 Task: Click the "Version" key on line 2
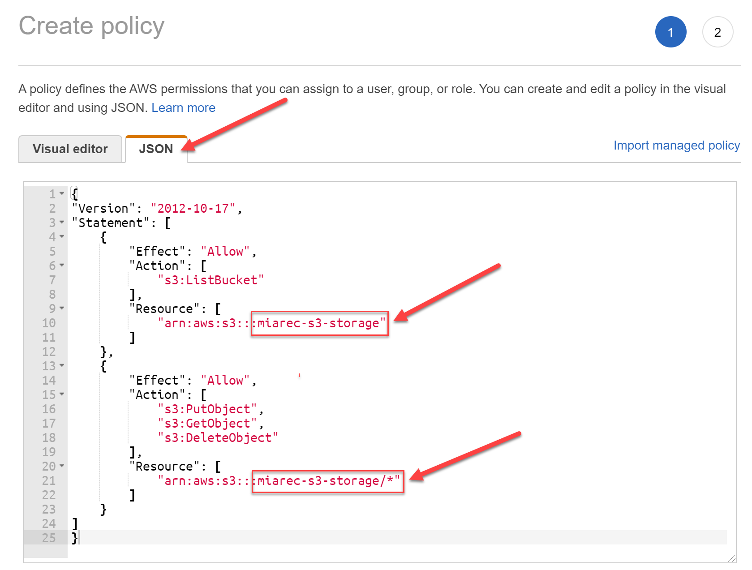click(103, 208)
